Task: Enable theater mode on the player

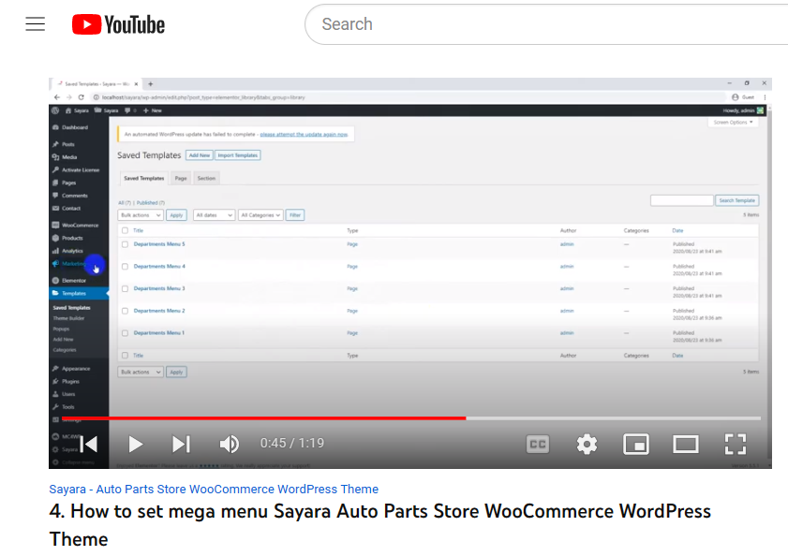Action: pyautogui.click(x=686, y=444)
